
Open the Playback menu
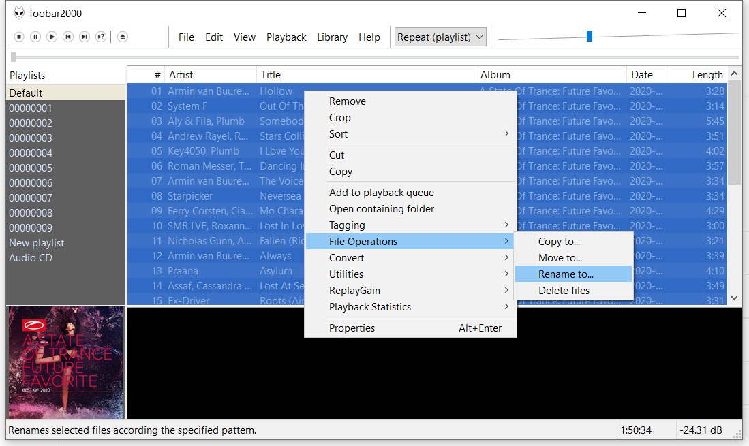(x=286, y=37)
